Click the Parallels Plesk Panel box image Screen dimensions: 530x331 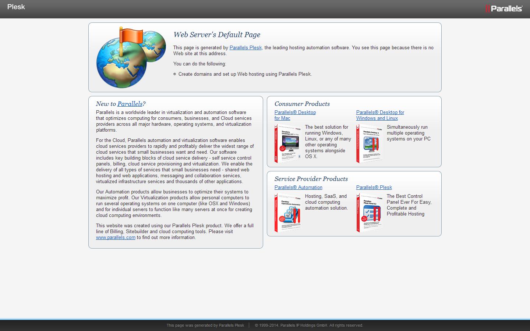tap(369, 213)
